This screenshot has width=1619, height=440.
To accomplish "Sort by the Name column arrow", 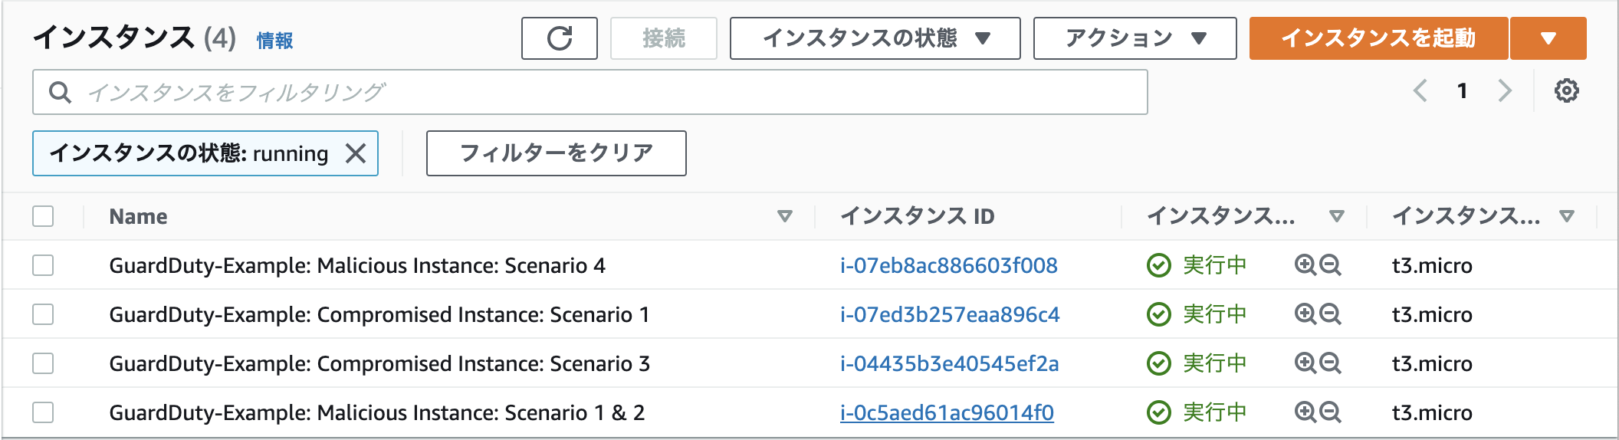I will 784,216.
